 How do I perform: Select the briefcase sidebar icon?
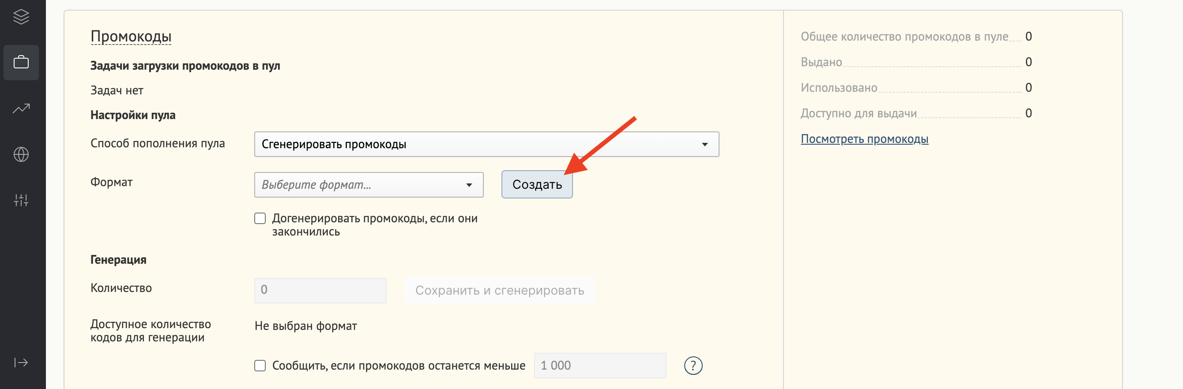[21, 62]
